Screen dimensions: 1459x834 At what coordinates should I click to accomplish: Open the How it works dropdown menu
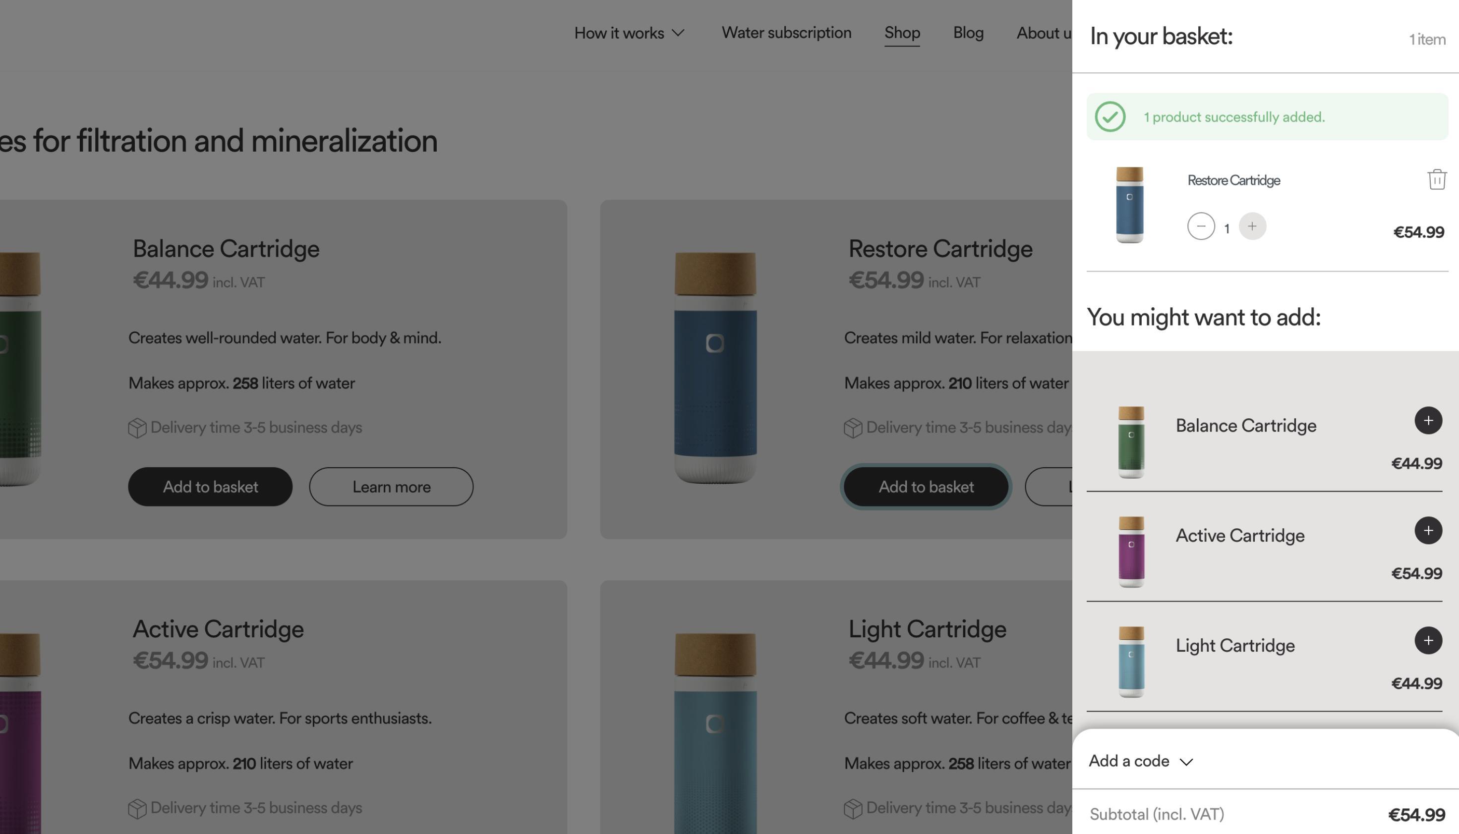tap(629, 33)
